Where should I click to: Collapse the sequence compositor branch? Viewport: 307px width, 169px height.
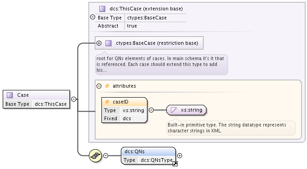pos(106,155)
